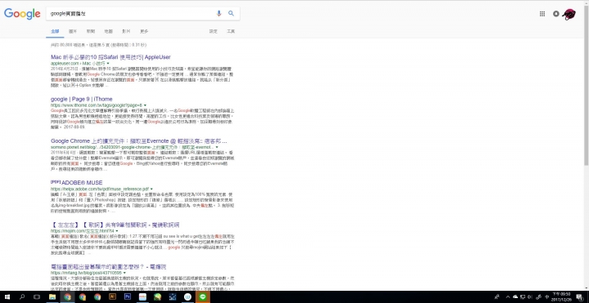Viewport: 589px width, 303px height.
Task: Click the blue magnifier search button
Action: coord(231,14)
